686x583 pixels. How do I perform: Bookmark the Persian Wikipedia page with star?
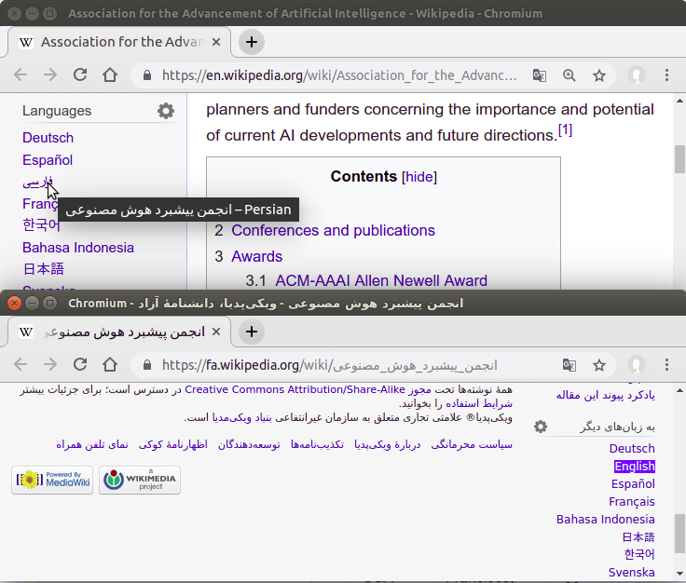[x=599, y=365]
